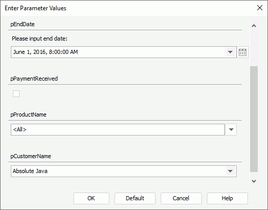Screen dimensions: 268x210
Task: Cancel the parameter dialog
Action: pyautogui.click(x=181, y=198)
